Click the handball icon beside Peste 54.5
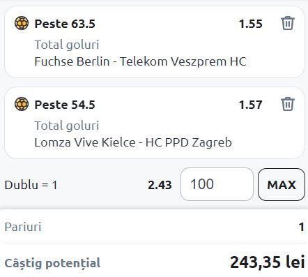This screenshot has height=277, width=308. (22, 104)
